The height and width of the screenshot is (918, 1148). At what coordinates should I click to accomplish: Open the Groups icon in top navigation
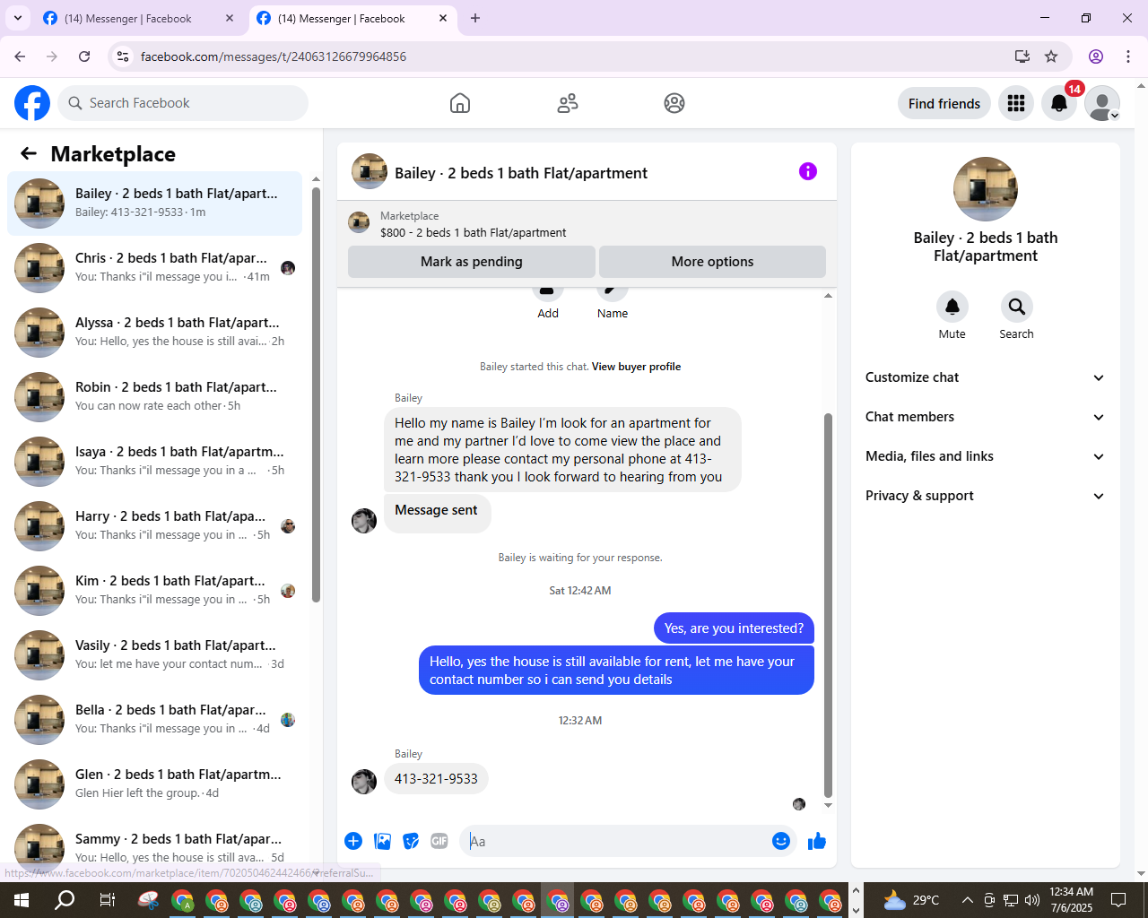674,103
